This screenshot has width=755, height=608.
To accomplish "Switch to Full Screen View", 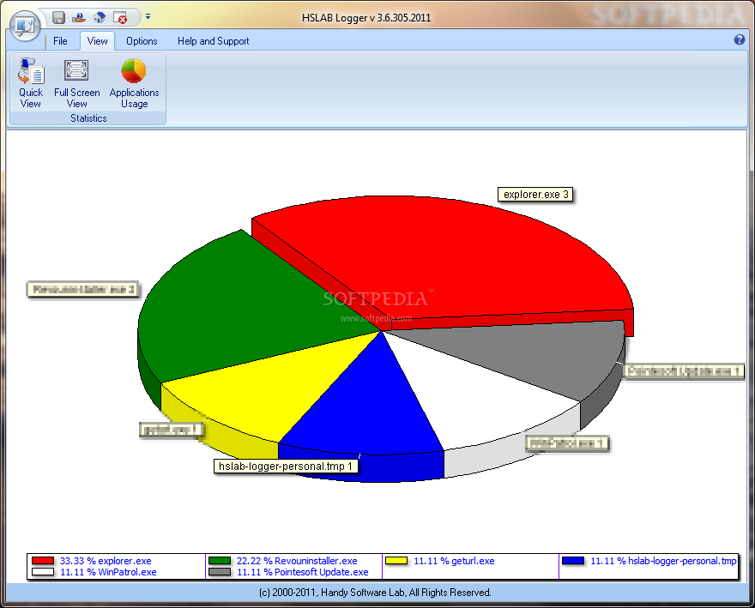I will tap(77, 83).
